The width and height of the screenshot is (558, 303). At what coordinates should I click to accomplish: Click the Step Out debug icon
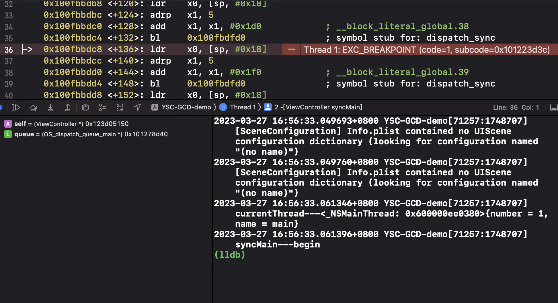[68, 107]
